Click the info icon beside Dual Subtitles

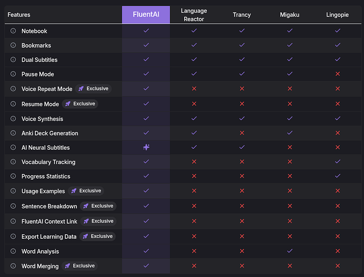pos(13,60)
